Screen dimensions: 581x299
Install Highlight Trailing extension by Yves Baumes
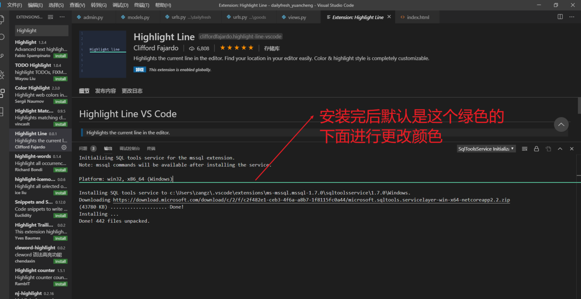(x=60, y=238)
